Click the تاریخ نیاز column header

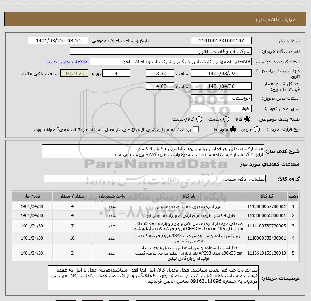[x=32, y=196]
